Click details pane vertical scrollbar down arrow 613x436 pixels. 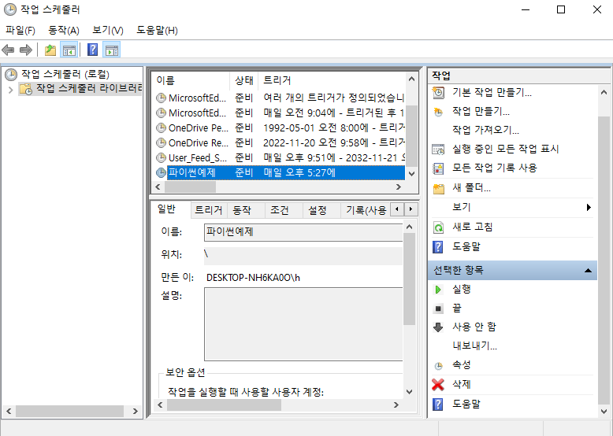pos(409,391)
